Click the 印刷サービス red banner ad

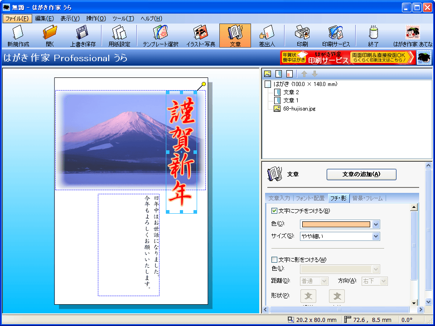point(348,58)
